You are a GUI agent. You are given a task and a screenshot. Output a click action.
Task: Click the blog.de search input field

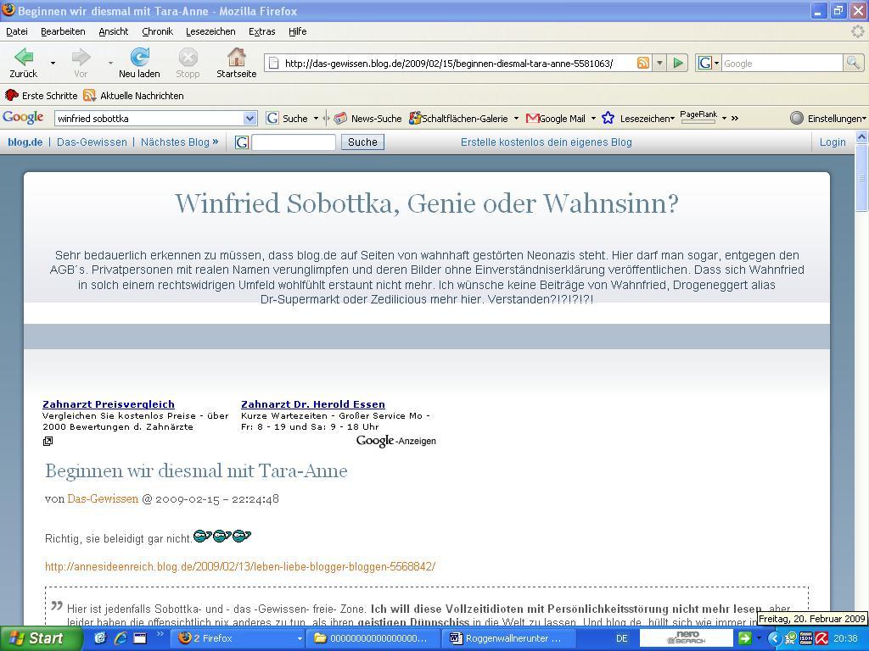click(294, 142)
